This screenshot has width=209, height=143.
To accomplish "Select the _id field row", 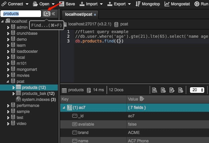I will 135,116.
